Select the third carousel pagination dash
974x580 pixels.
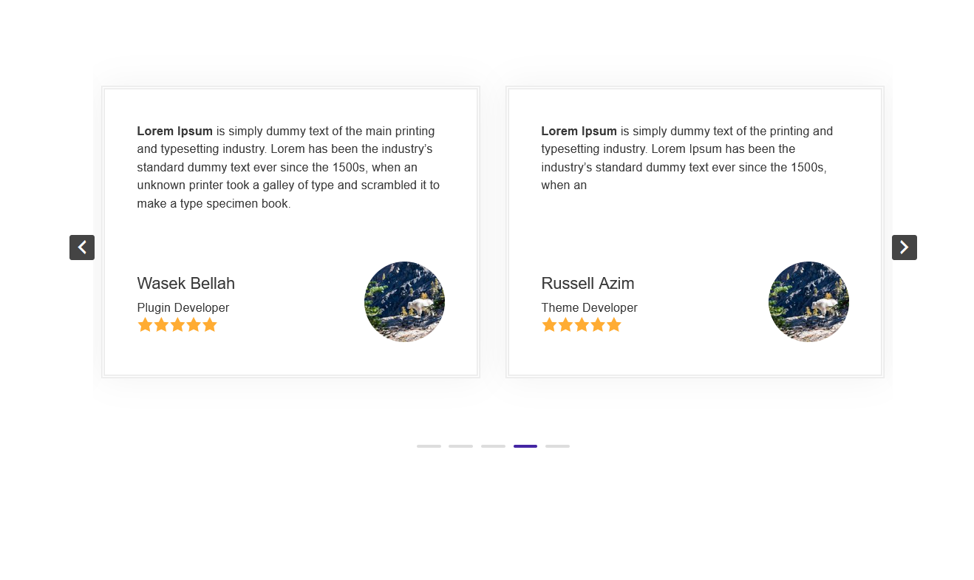493,446
